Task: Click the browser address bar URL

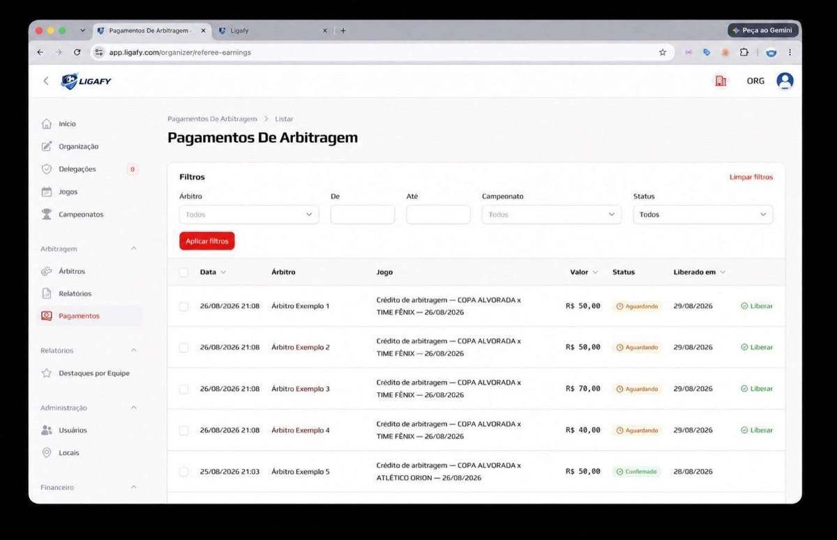Action: (180, 52)
